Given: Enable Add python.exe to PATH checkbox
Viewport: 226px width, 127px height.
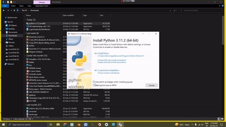Looking at the screenshot, I should 94,85.
